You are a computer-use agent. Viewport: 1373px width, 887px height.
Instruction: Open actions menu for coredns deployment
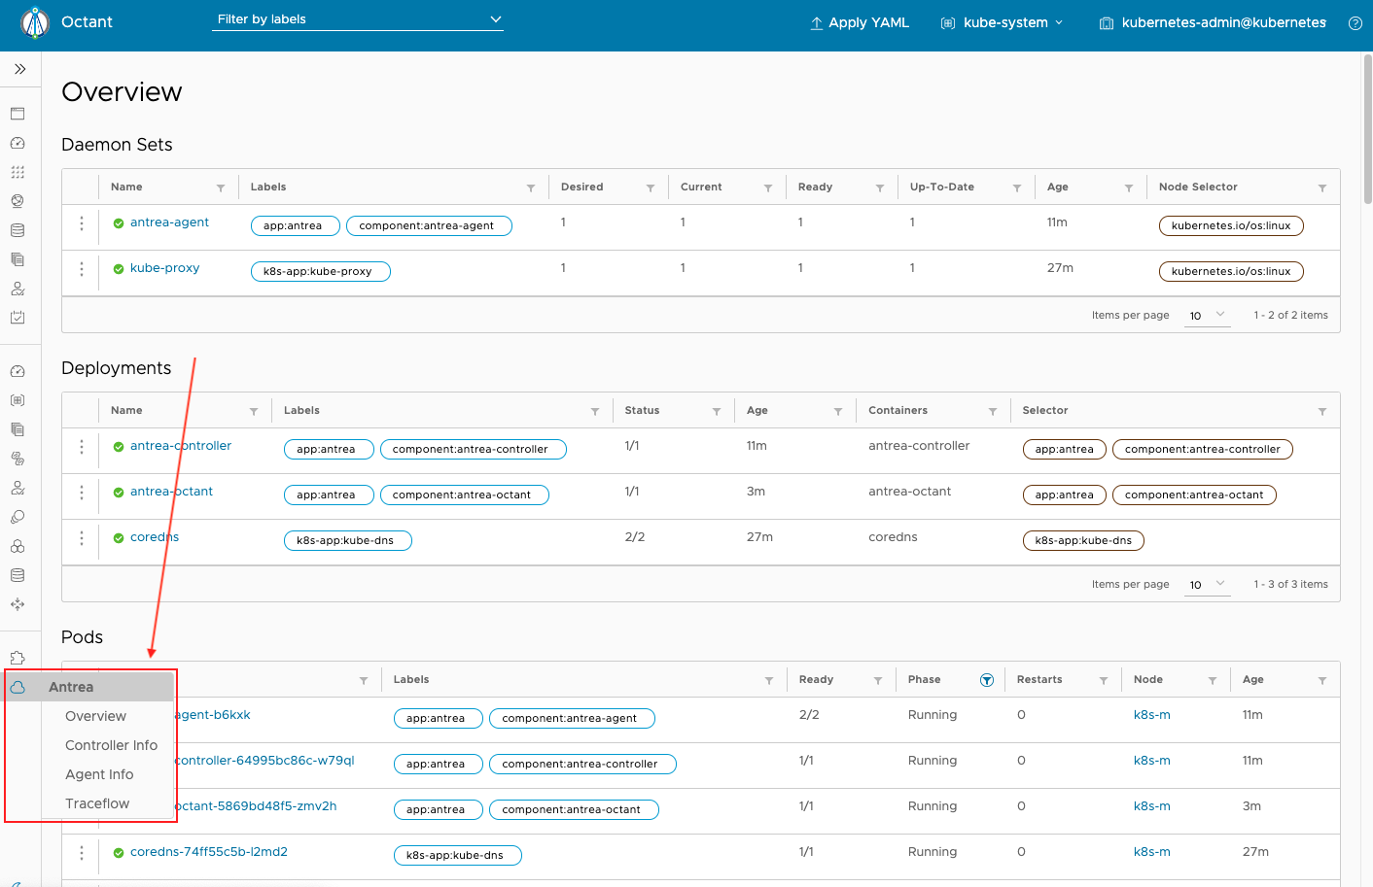[82, 538]
